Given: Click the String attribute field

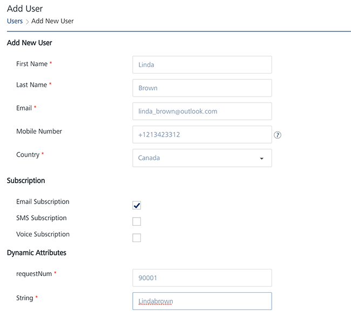Looking at the screenshot, I should coord(201,301).
